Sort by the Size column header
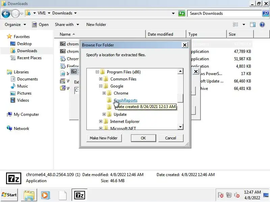 (x=240, y=34)
